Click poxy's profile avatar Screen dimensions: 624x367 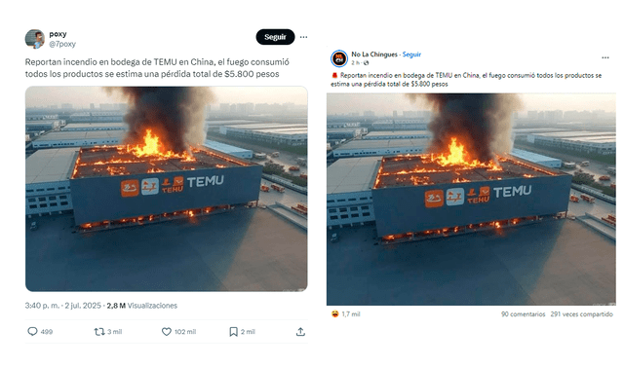pyautogui.click(x=35, y=39)
